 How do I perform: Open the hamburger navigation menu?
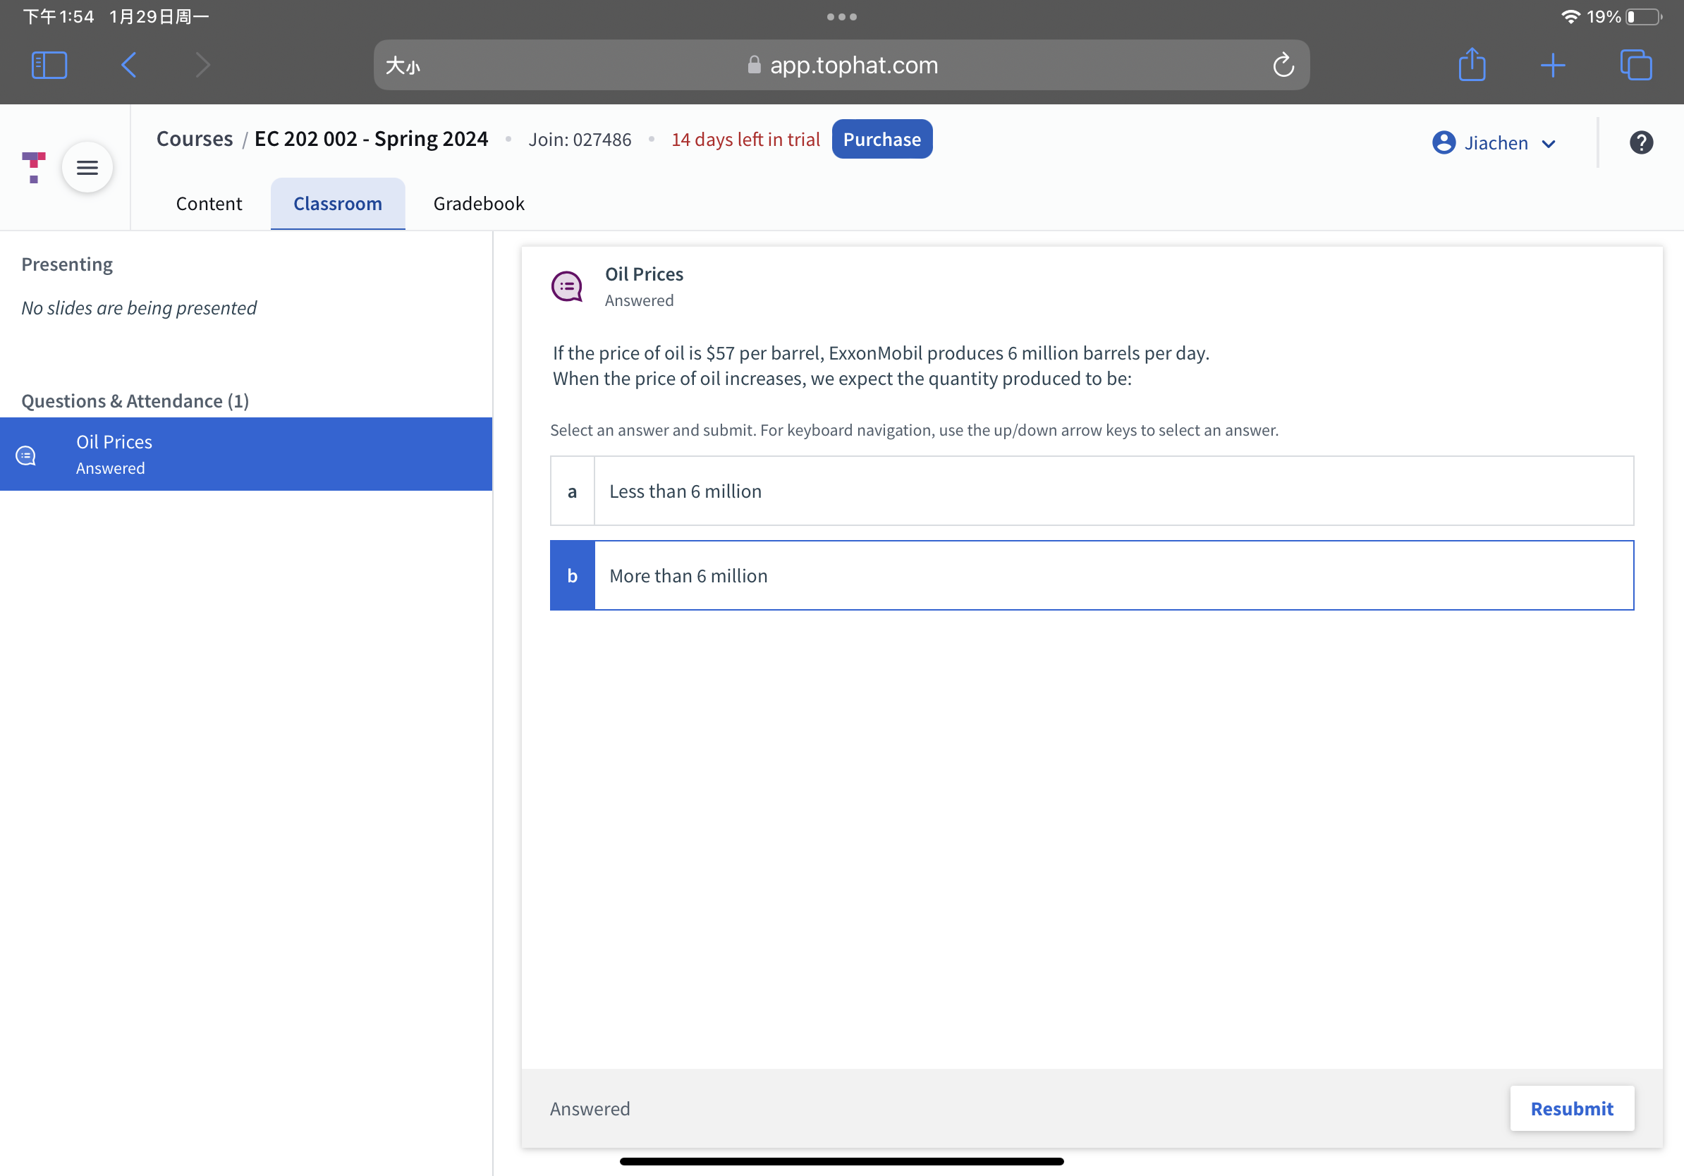pos(87,168)
